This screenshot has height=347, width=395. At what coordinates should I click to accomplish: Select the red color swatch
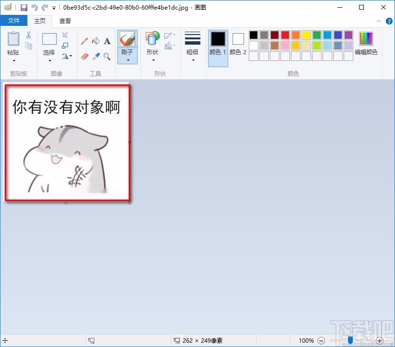tap(284, 35)
